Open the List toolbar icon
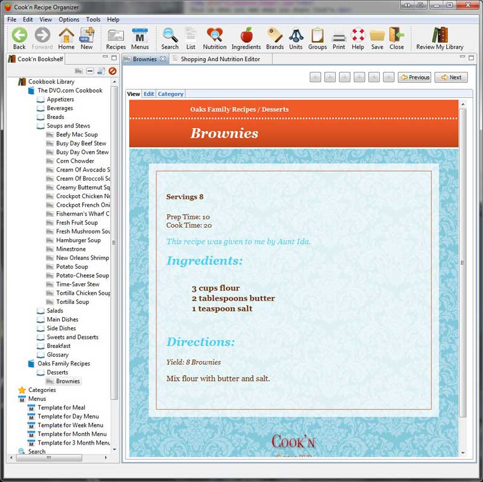 pos(191,35)
